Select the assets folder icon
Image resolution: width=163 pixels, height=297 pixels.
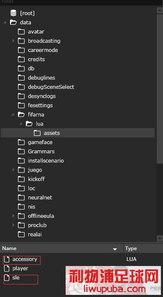pyautogui.click(x=37, y=133)
